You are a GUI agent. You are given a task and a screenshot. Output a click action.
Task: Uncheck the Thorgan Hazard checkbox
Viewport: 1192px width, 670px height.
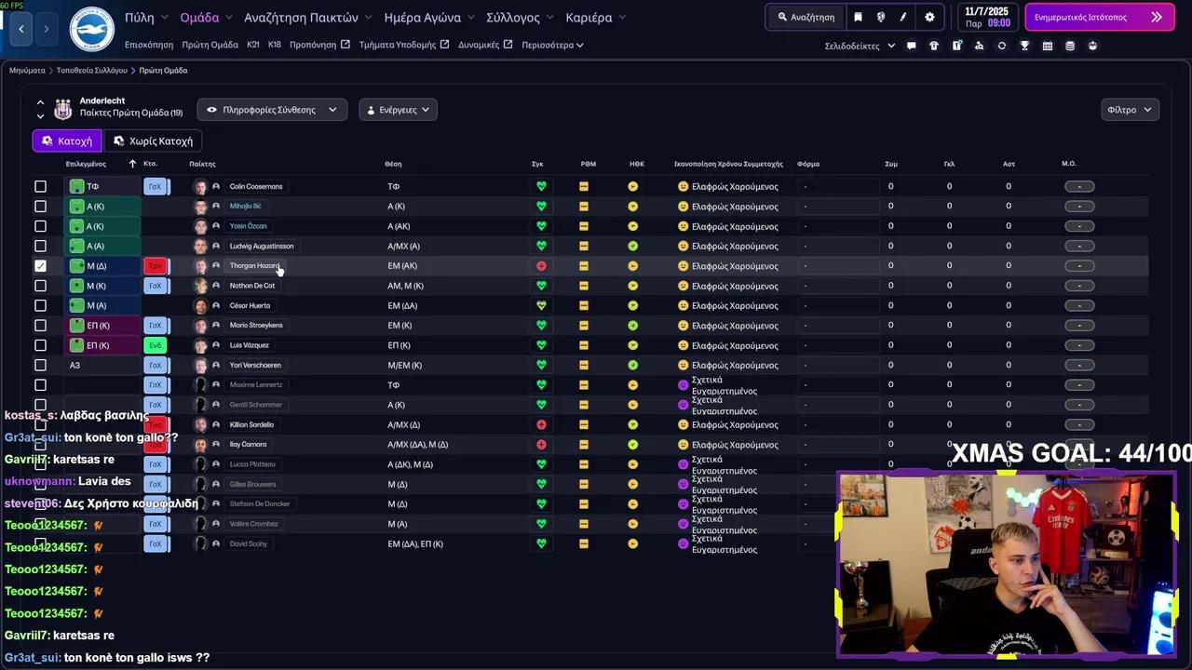[x=40, y=266]
